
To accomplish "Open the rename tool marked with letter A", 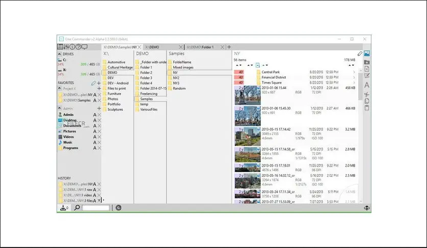I will coord(367,85).
